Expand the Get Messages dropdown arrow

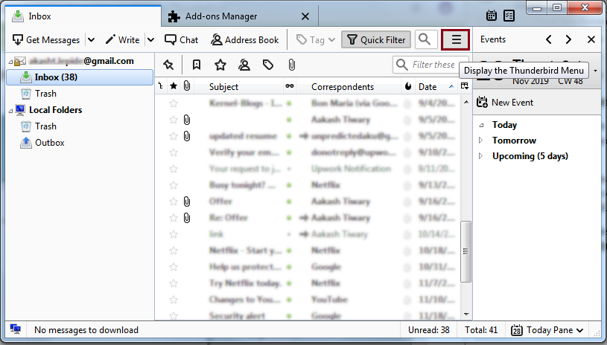pyautogui.click(x=92, y=40)
